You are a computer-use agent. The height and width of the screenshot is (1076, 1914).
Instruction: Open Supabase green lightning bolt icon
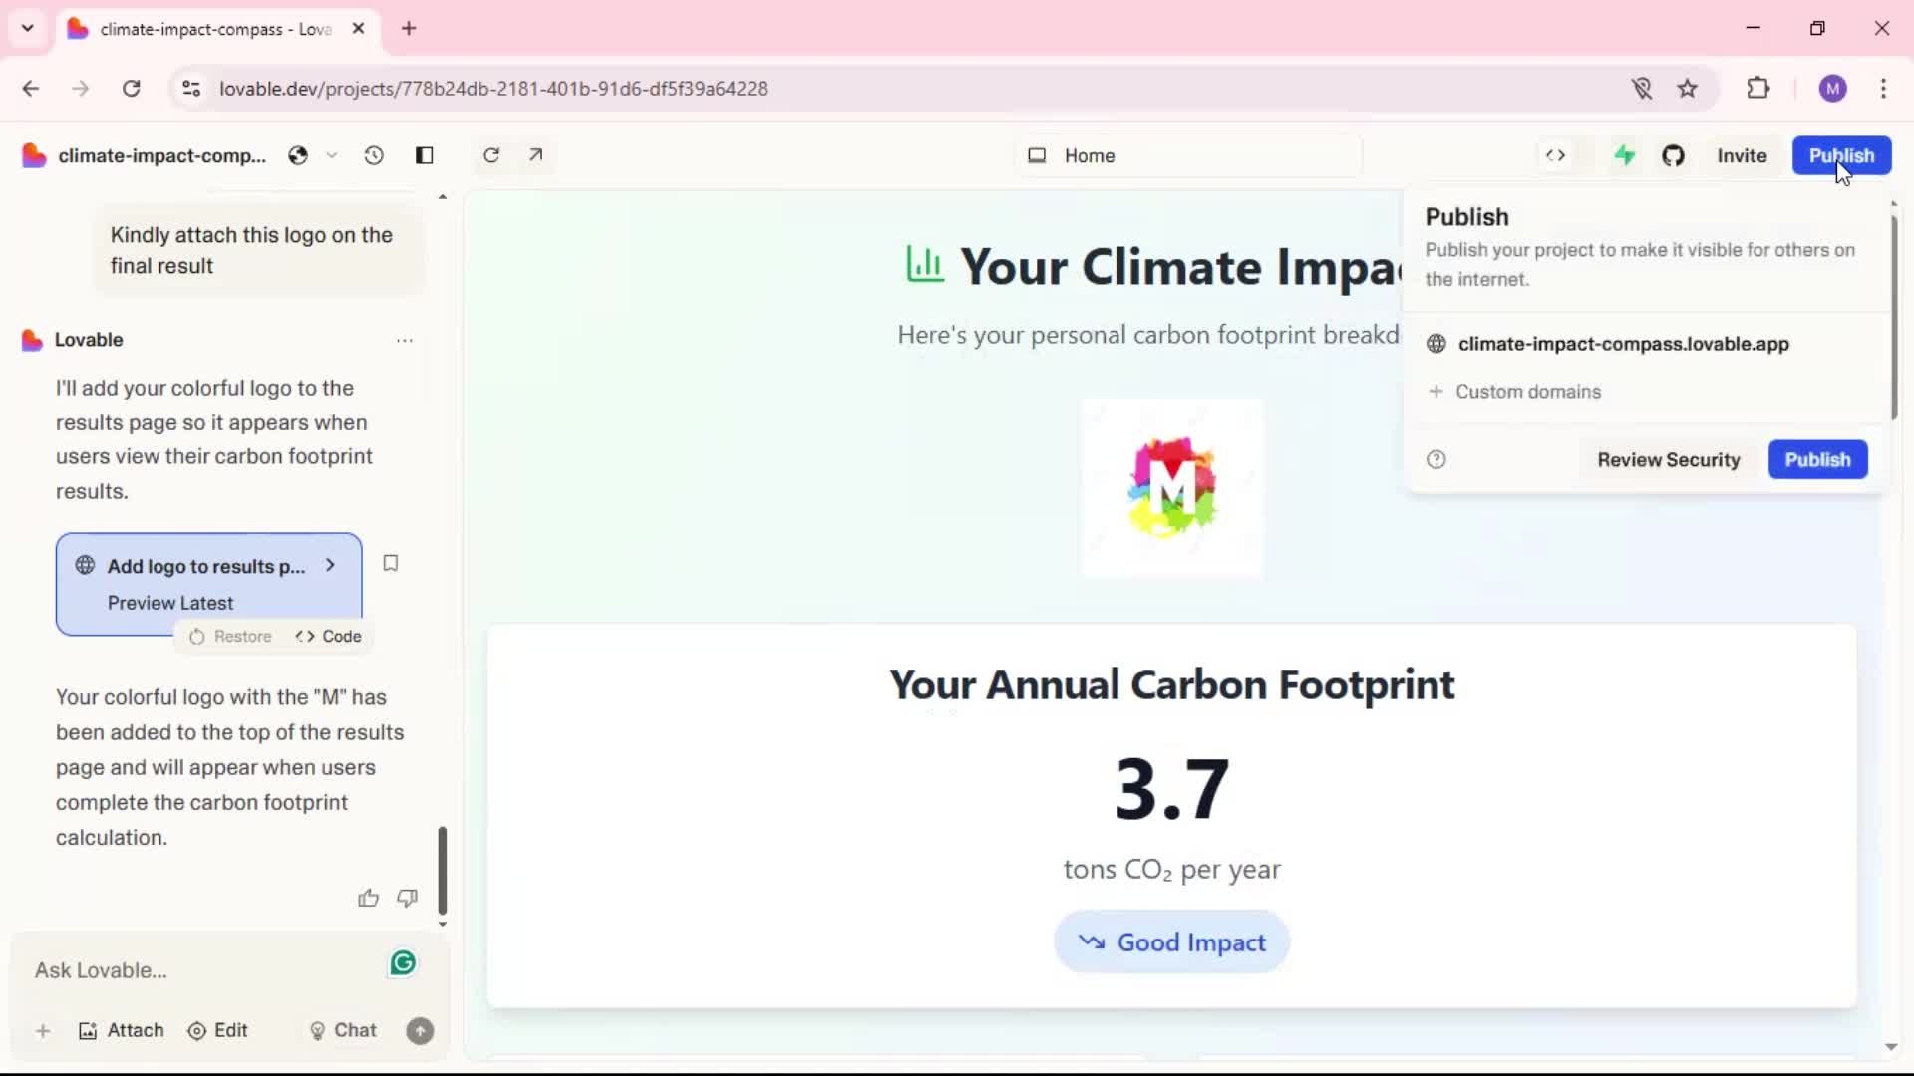click(x=1625, y=155)
